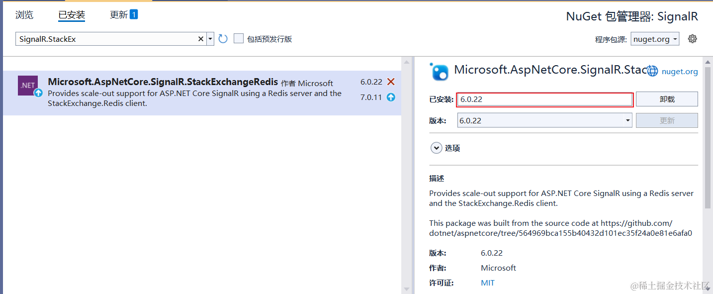Open the MIT license link
Screen dimensions: 713x294
(487, 283)
